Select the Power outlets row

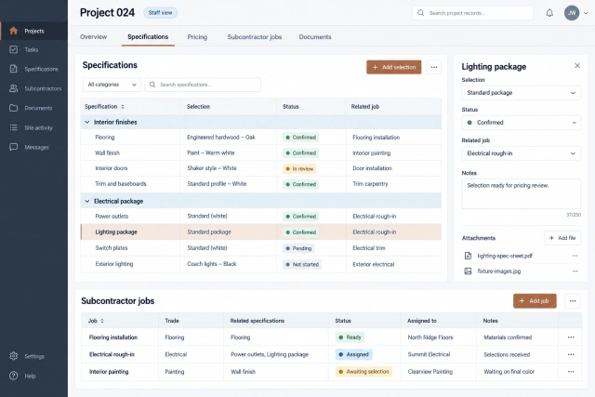pos(260,217)
